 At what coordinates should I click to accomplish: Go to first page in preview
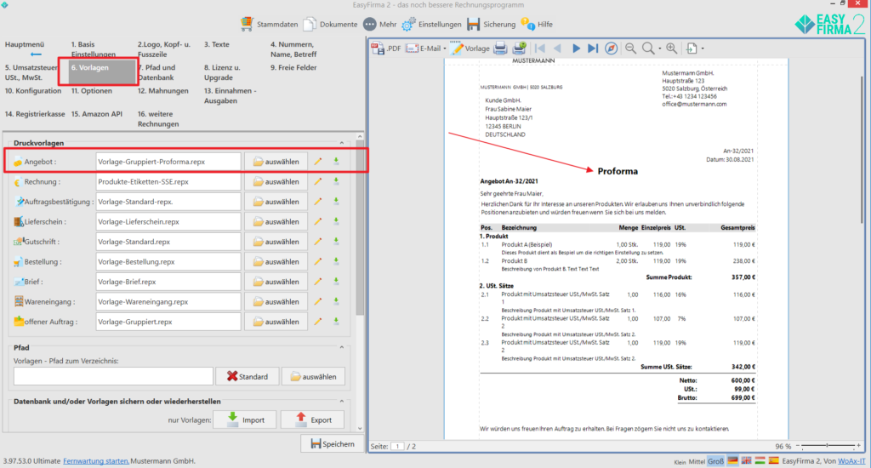coord(540,49)
